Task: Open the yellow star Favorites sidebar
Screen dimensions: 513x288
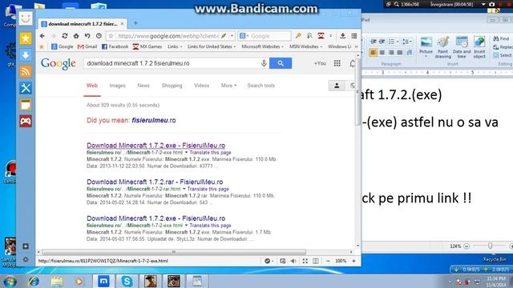Action: tap(26, 38)
